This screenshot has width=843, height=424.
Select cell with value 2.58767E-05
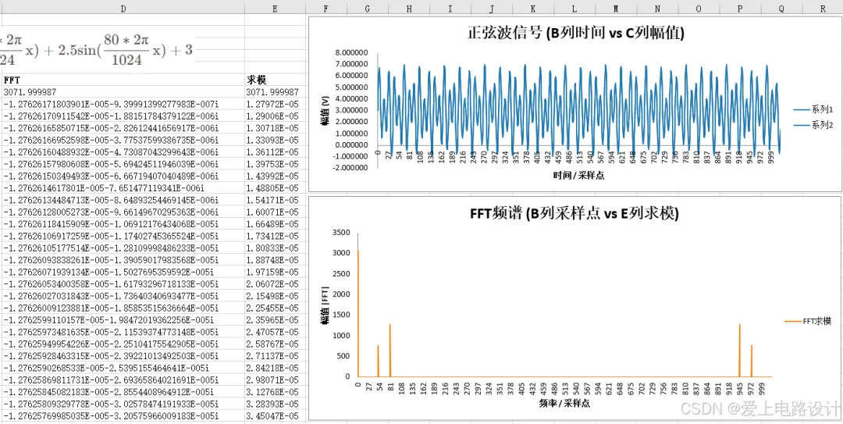[276, 344]
